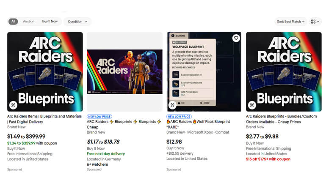Viewport: 326px width, 186px height.
Task: Click the $15 off $175+ with coupon text
Action: click(268, 159)
